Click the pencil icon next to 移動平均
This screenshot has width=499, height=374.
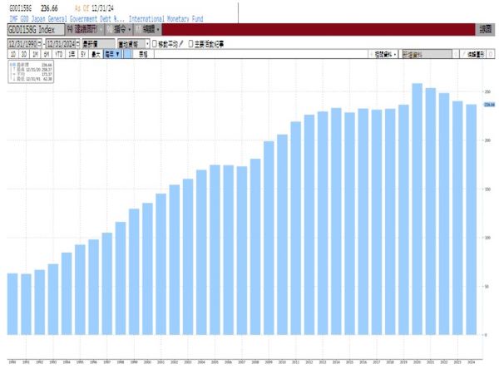(x=181, y=43)
